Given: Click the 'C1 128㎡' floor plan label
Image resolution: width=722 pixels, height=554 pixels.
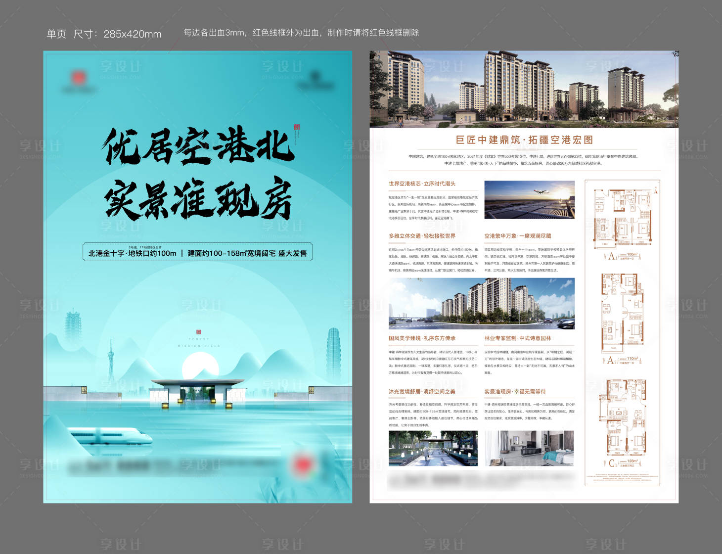Looking at the screenshot, I should point(623,463).
